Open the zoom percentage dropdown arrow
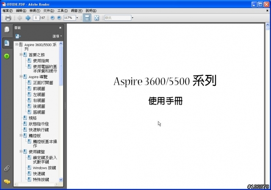Viewport: 271px width, 190px height. point(77,18)
